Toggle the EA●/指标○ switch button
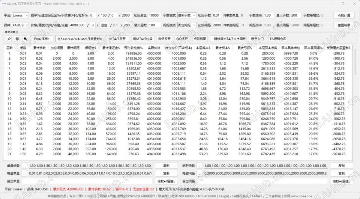The image size is (360, 199). tap(42, 39)
